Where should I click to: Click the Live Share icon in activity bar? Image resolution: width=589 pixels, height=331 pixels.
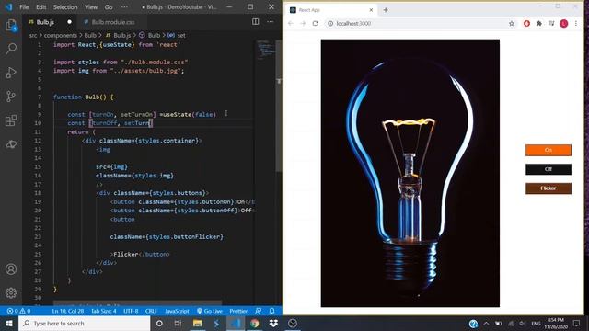click(x=11, y=144)
